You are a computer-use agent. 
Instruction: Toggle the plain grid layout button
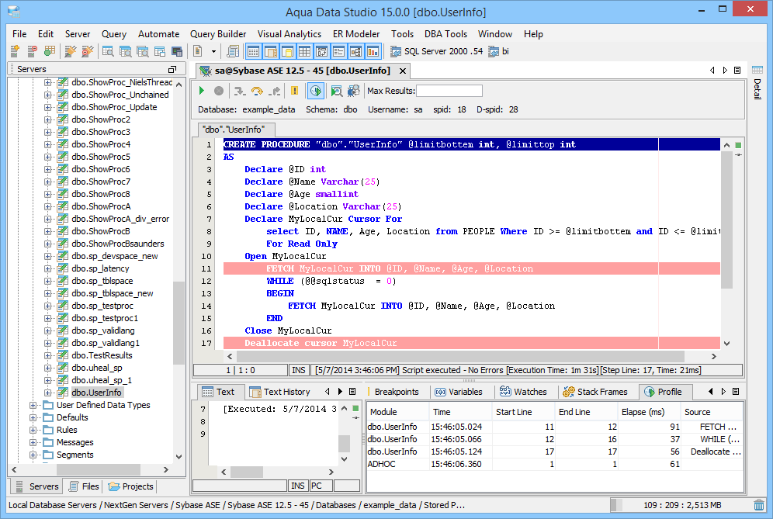[x=305, y=51]
